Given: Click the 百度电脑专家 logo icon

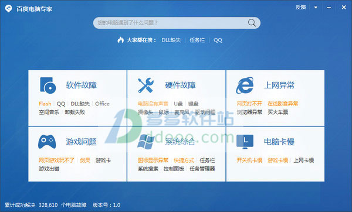Looking at the screenshot, I should click(x=9, y=9).
